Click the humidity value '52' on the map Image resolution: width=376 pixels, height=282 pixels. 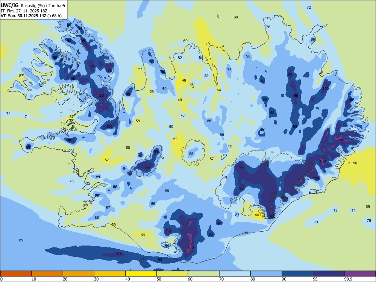pyautogui.click(x=175, y=139)
